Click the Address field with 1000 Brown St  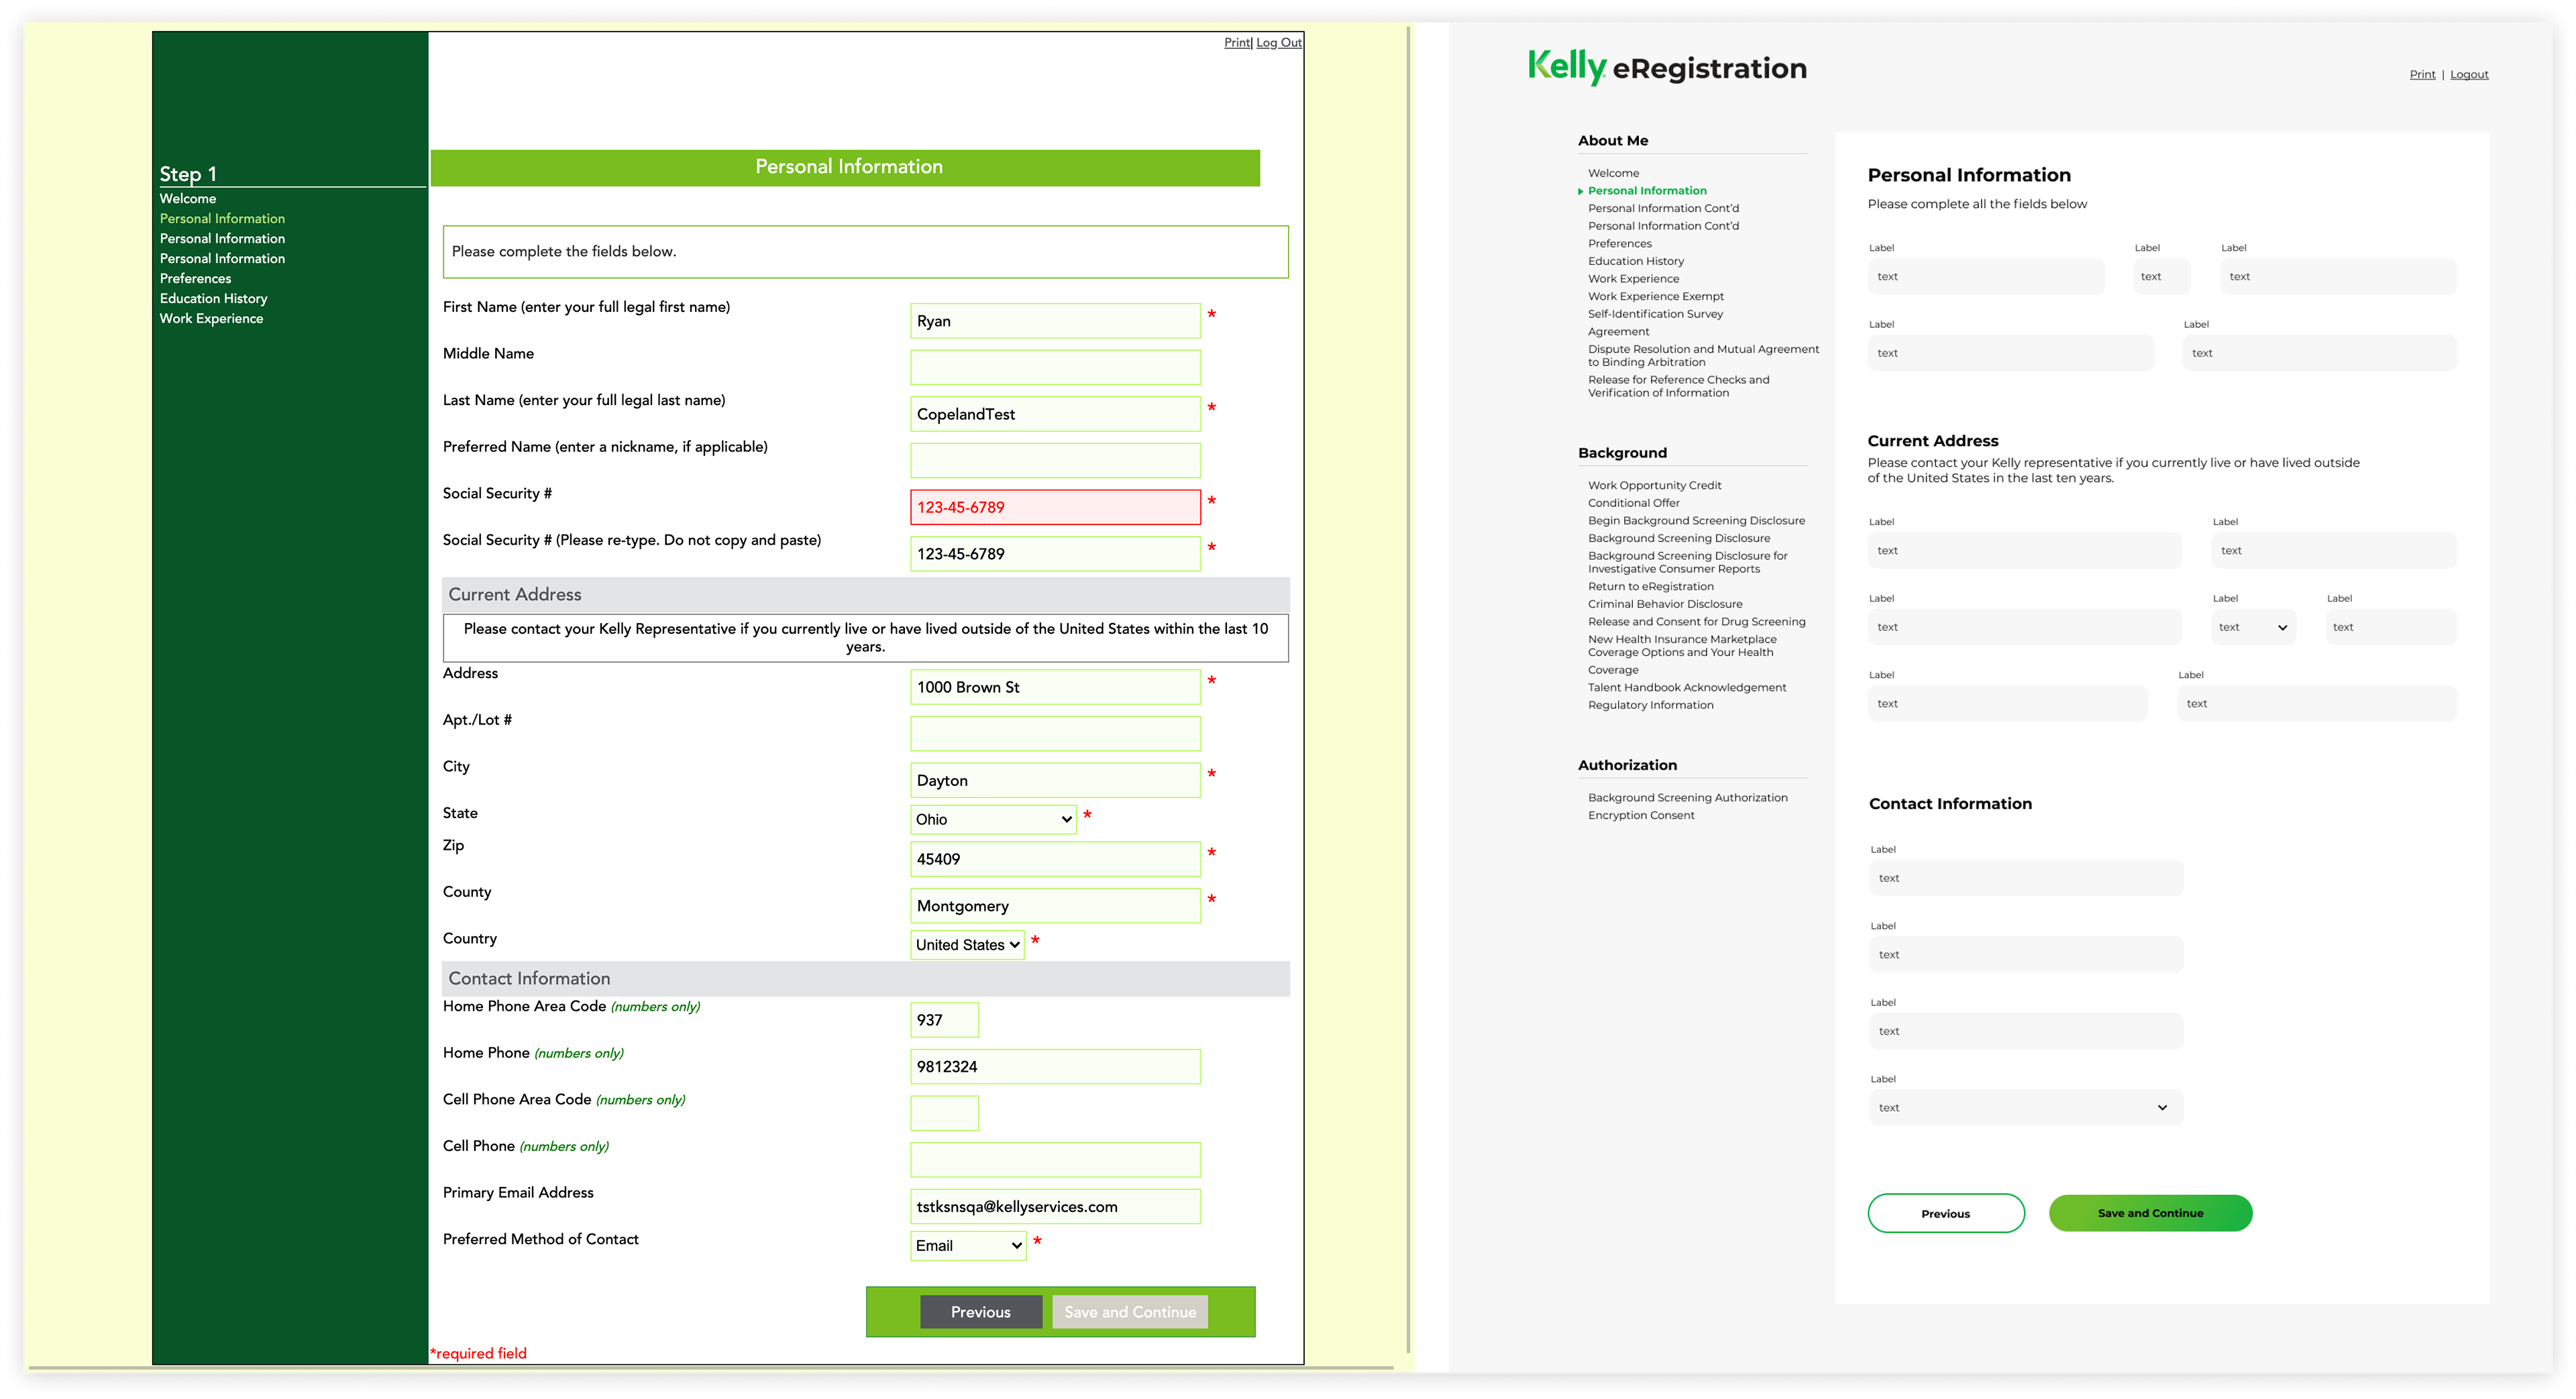click(1055, 687)
